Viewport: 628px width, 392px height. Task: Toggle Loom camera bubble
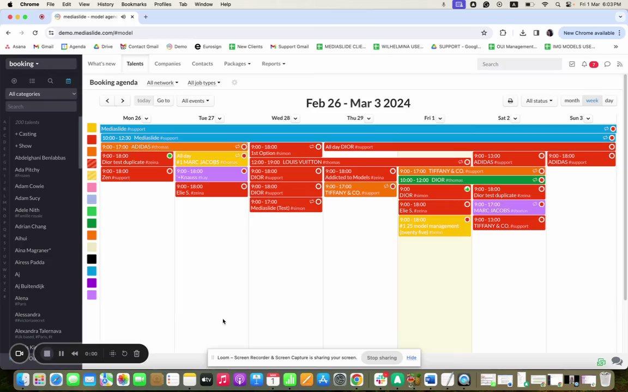pos(19,353)
